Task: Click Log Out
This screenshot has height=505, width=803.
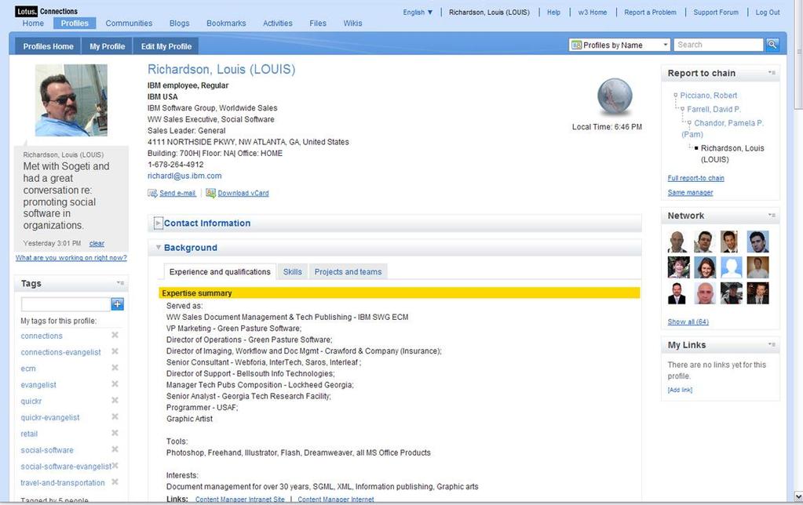Action: [x=768, y=13]
